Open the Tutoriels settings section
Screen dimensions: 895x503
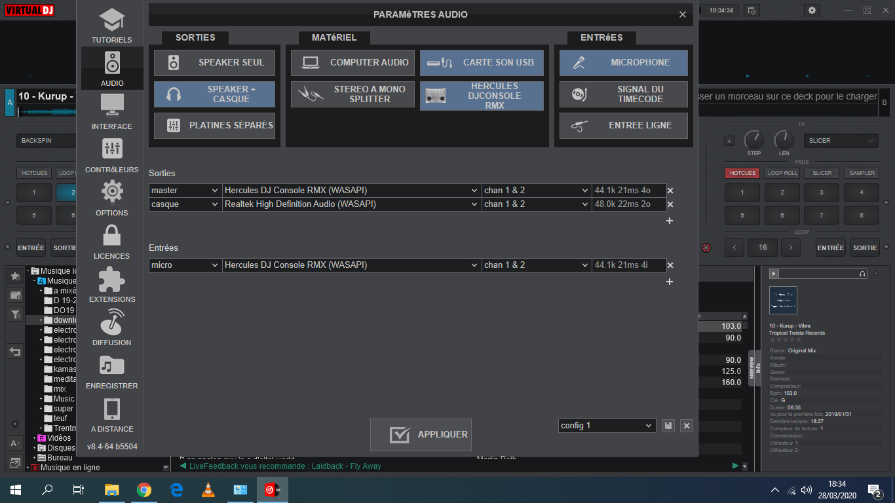[x=112, y=26]
